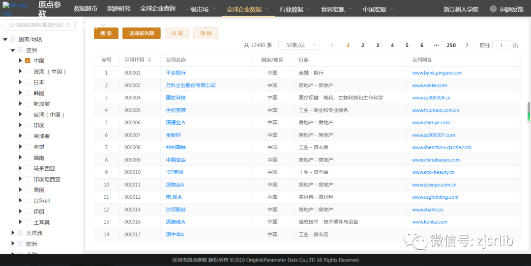Open the 一级市场 dropdown menu
This screenshot has height=266, width=531.
pyautogui.click(x=201, y=9)
